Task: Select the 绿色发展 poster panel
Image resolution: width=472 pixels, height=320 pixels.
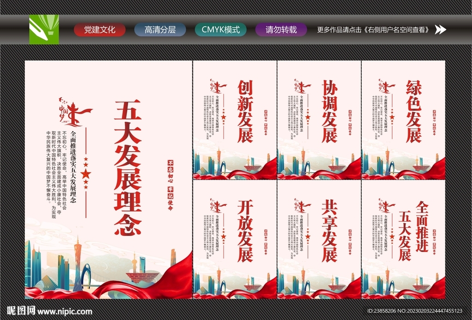Action: [403, 120]
